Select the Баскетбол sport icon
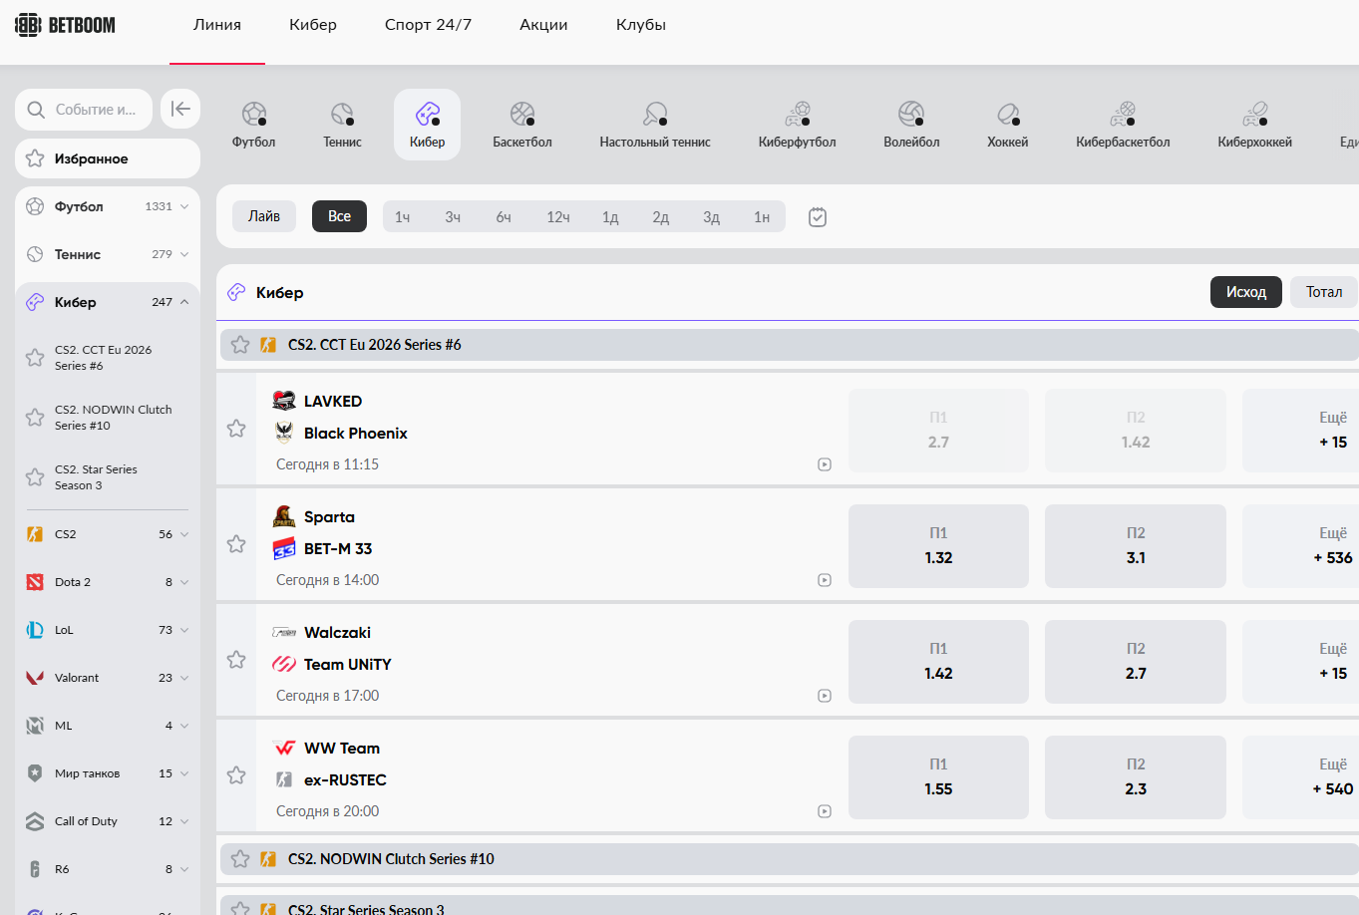This screenshot has width=1359, height=915. coord(522,125)
